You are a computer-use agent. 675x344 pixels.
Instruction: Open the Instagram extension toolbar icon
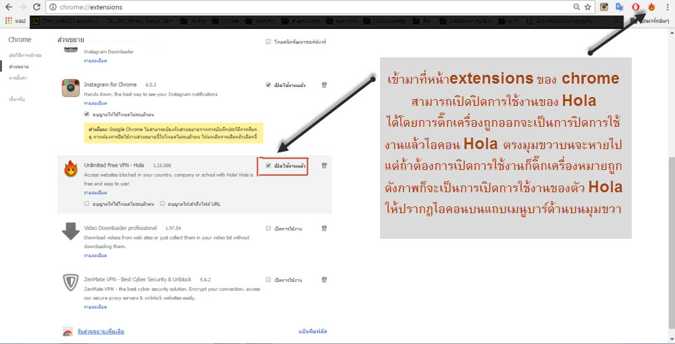point(604,7)
